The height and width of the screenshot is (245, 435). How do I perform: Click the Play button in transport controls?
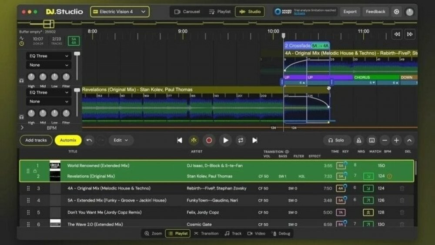coord(225,140)
